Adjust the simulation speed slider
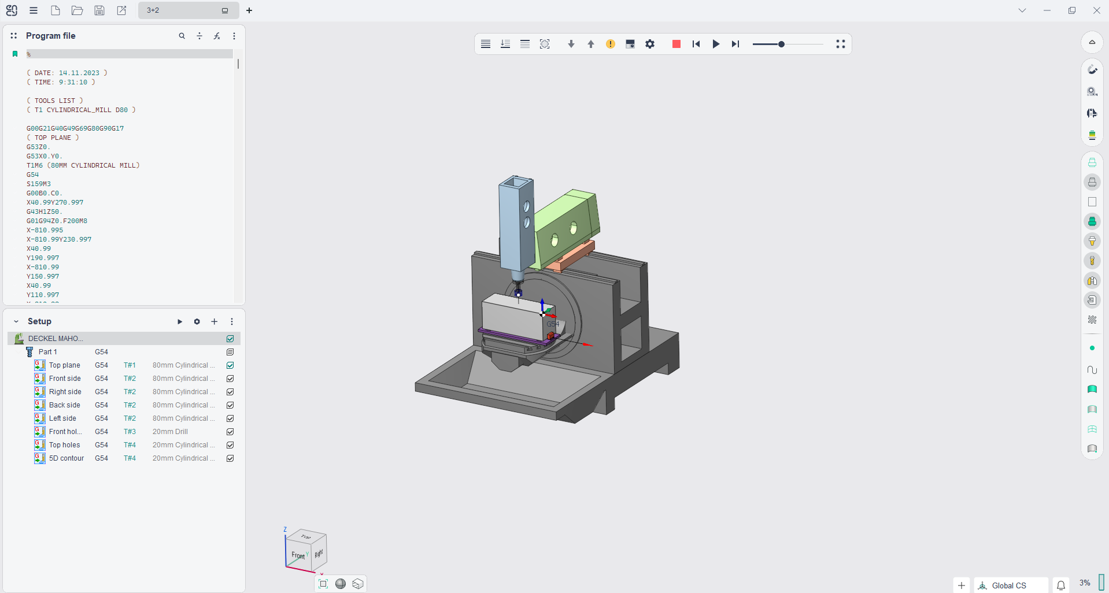Image resolution: width=1109 pixels, height=593 pixels. [781, 44]
